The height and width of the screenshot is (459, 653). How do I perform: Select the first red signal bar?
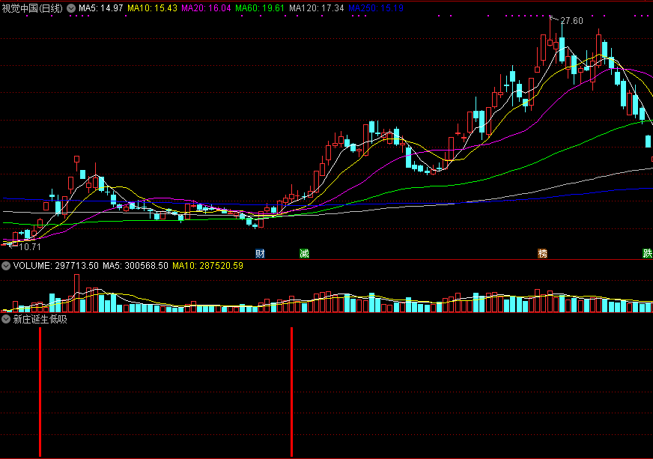[x=40, y=392]
